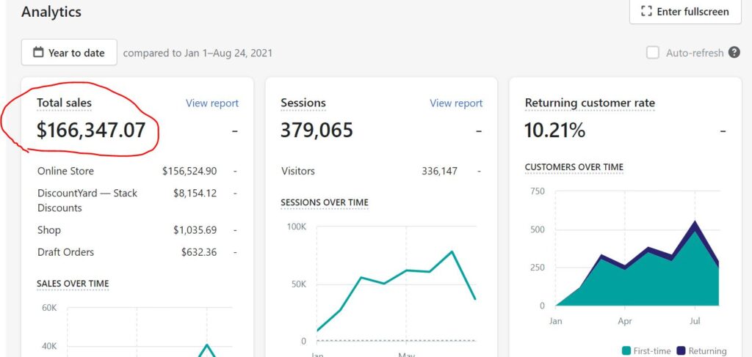Click the fullscreen brackets icon

(x=646, y=12)
